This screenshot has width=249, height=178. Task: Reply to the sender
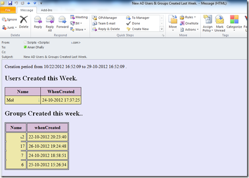38,22
